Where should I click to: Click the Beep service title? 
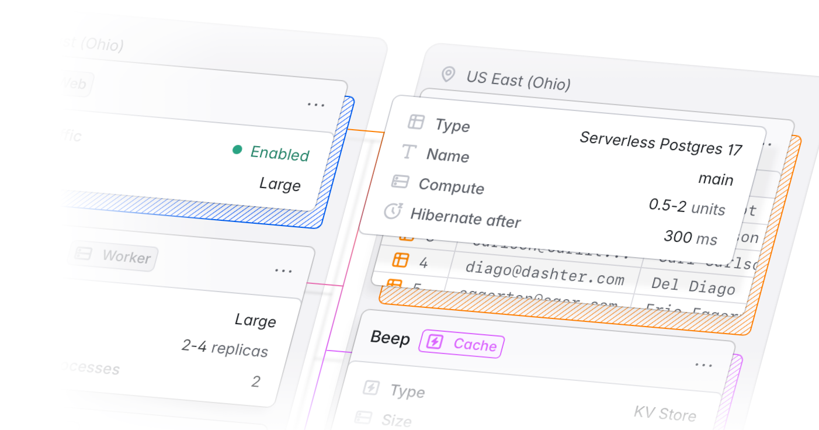[x=390, y=338]
